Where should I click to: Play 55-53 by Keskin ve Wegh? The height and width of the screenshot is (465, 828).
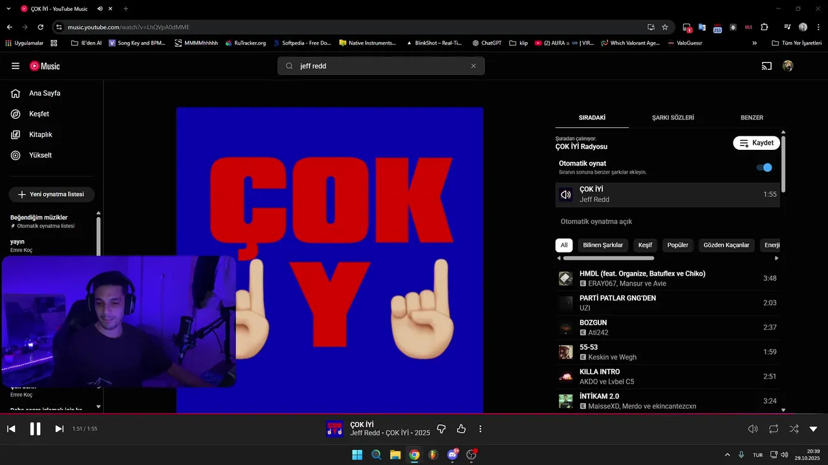668,352
